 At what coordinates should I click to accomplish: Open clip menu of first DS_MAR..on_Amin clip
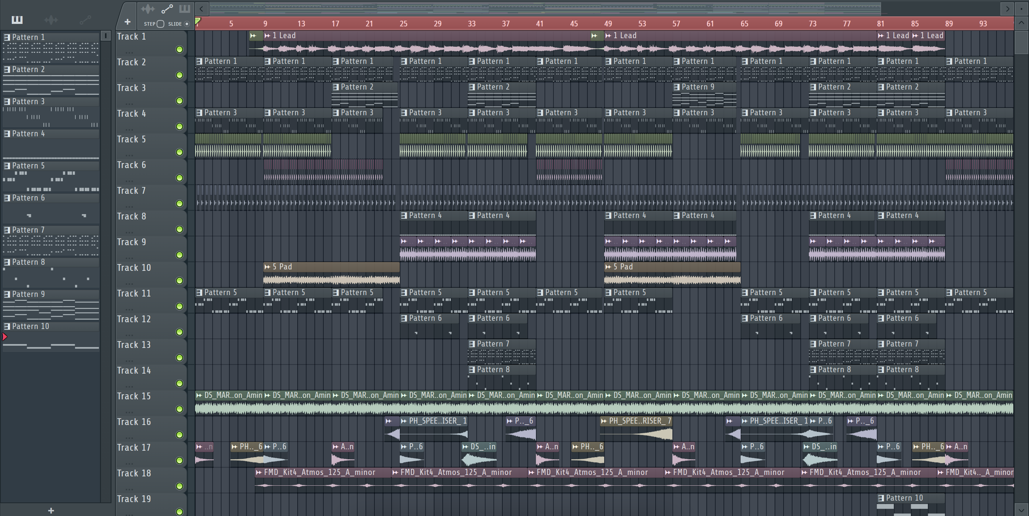[x=199, y=395]
